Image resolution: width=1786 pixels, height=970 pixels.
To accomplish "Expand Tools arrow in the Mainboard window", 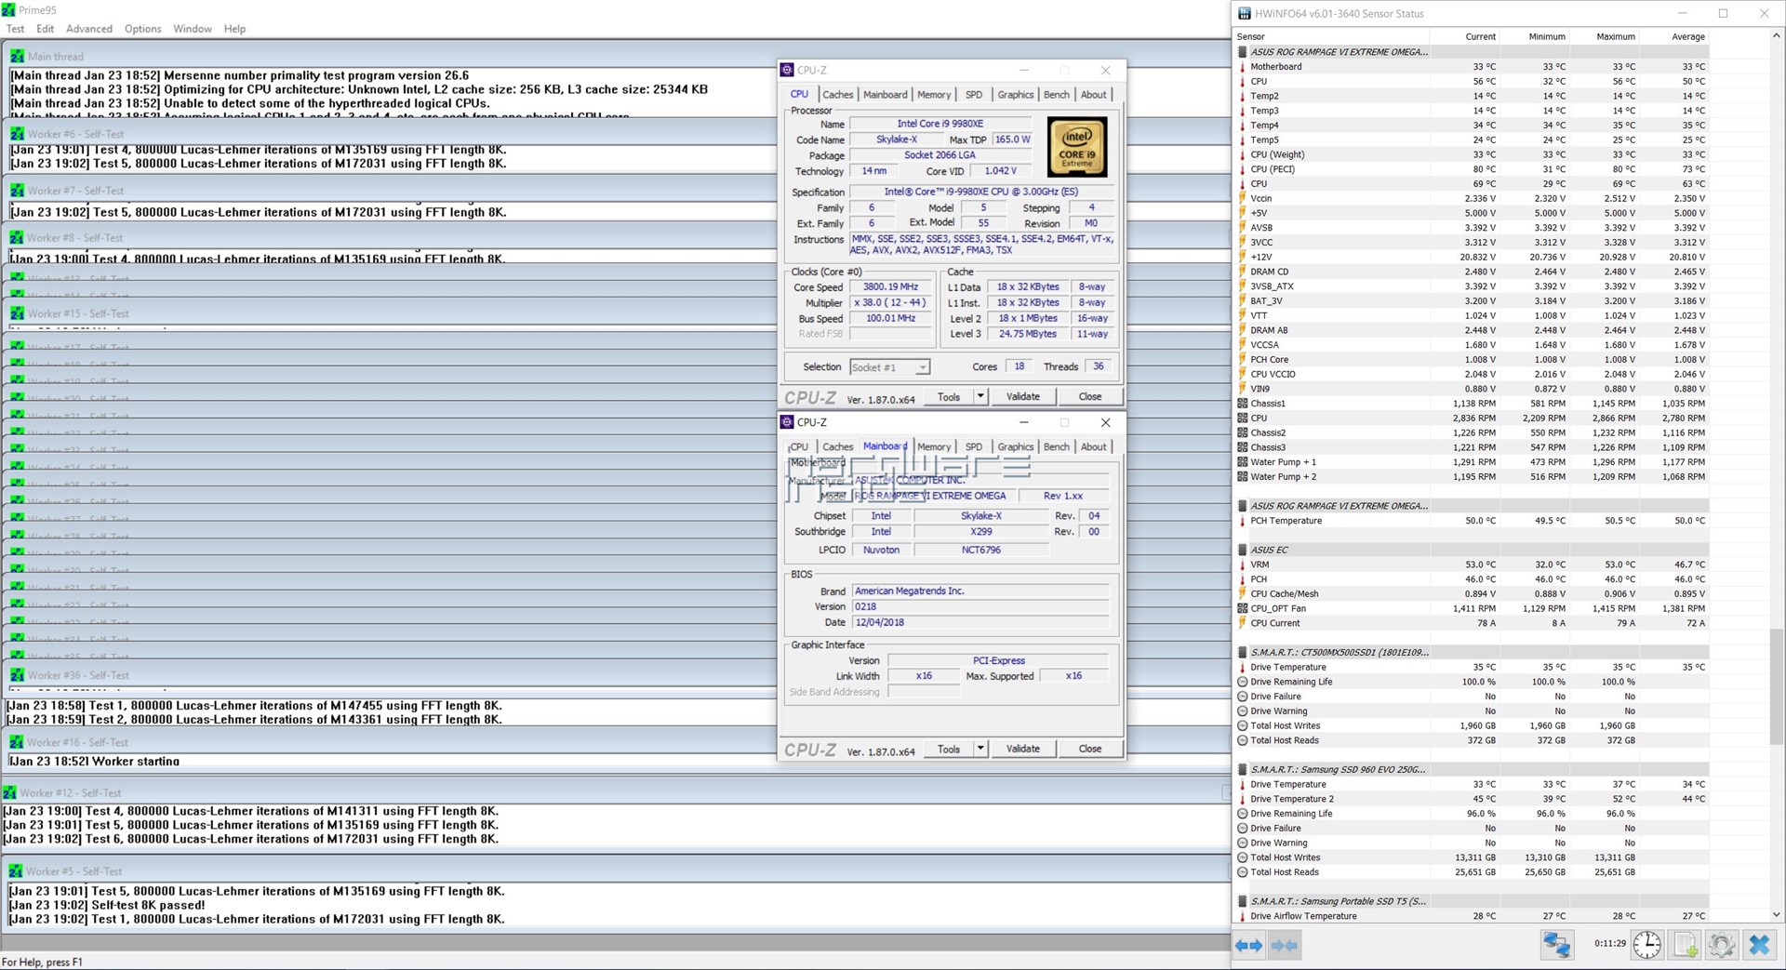I will [980, 749].
